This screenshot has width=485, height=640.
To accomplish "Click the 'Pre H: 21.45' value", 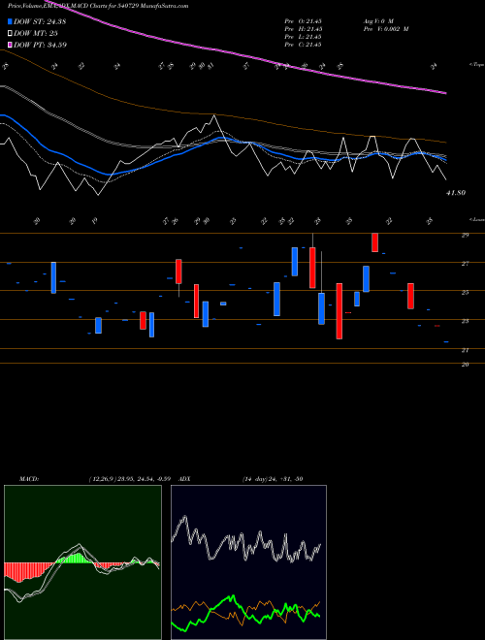I will (304, 29).
